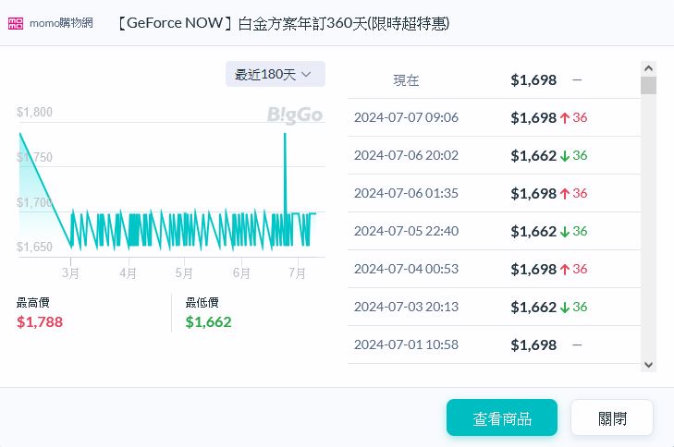Click the 關閉 button
The width and height of the screenshot is (674, 447).
pos(611,417)
